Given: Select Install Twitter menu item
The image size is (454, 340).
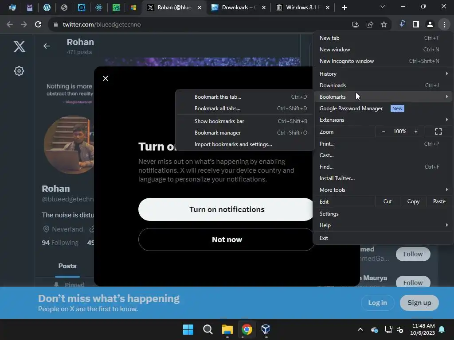Looking at the screenshot, I should tap(384, 178).
